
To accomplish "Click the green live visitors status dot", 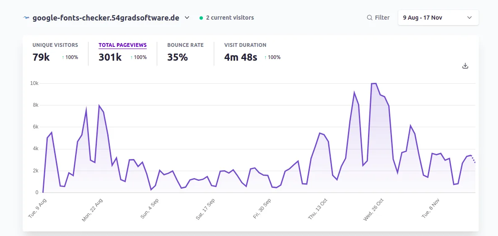I will (201, 18).
